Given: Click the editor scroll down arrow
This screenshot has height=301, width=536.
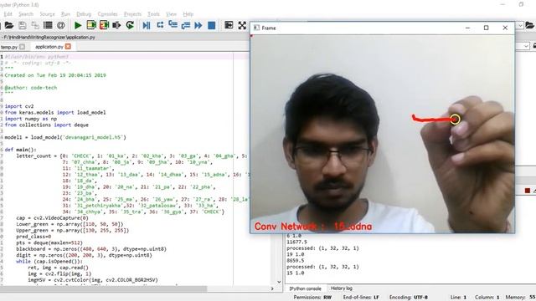Looking at the screenshot, I should point(279,282).
